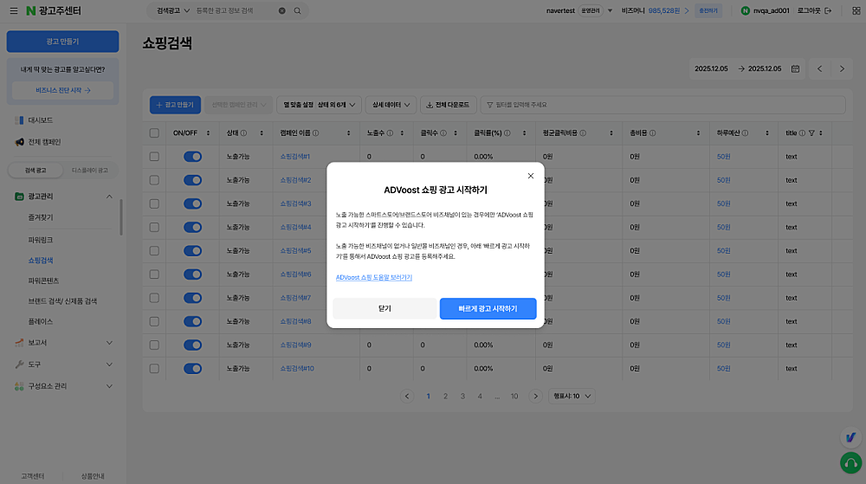Viewport: 866px width, 484px height.
Task: Go to previous date range arrow
Action: (819, 69)
